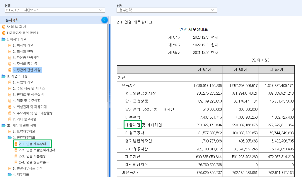Select 2-1. 연결 재무상태표 entry
The height and width of the screenshot is (177, 302).
click(x=34, y=144)
